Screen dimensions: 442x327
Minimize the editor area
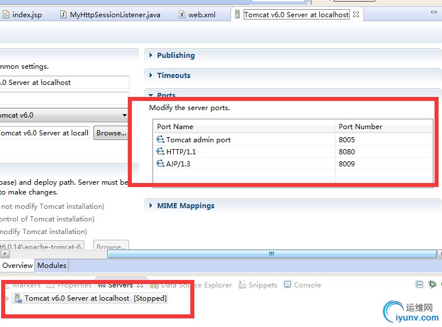click(434, 12)
